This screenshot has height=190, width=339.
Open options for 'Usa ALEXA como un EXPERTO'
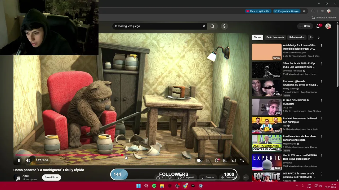(x=322, y=156)
